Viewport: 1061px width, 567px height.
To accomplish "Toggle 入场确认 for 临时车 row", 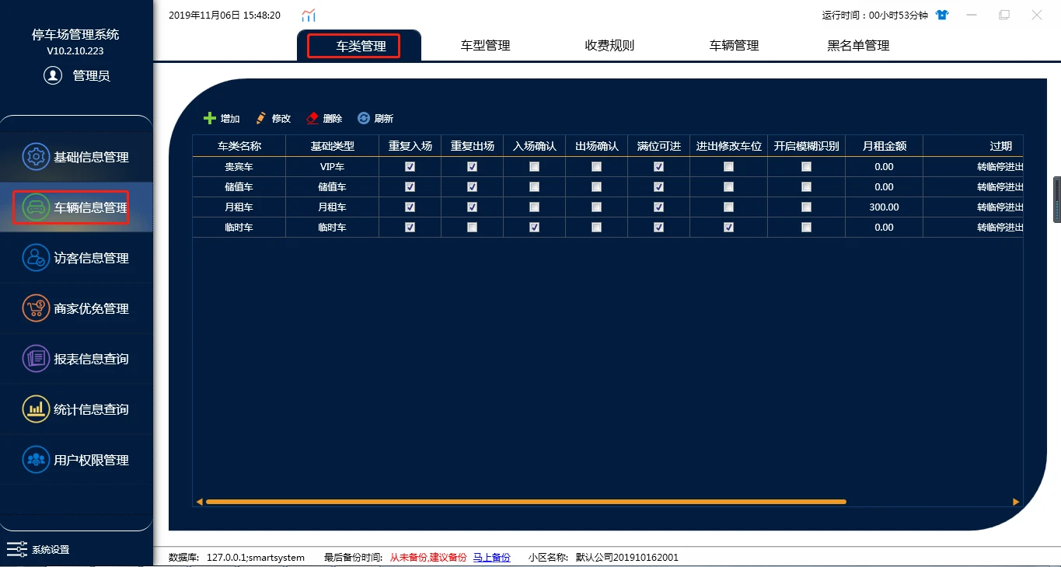I will coord(534,228).
